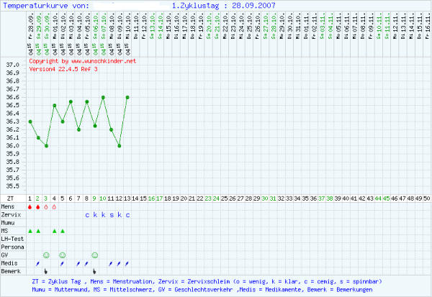Select the 36.3 temperature point on day 1
Screen dimensions: 432x297
click(30, 122)
